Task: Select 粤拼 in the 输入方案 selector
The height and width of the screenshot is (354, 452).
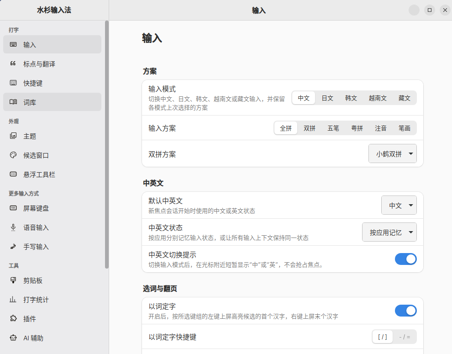Action: coord(357,128)
